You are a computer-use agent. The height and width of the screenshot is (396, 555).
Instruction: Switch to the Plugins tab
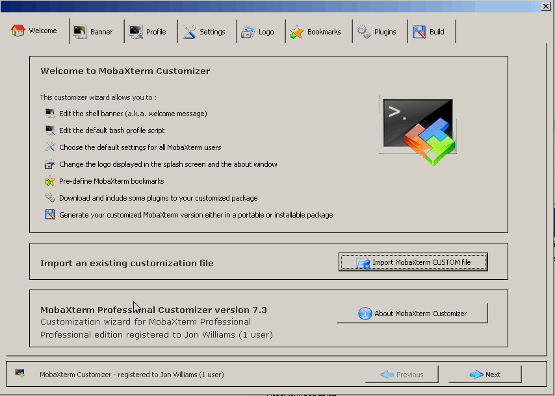pyautogui.click(x=376, y=32)
